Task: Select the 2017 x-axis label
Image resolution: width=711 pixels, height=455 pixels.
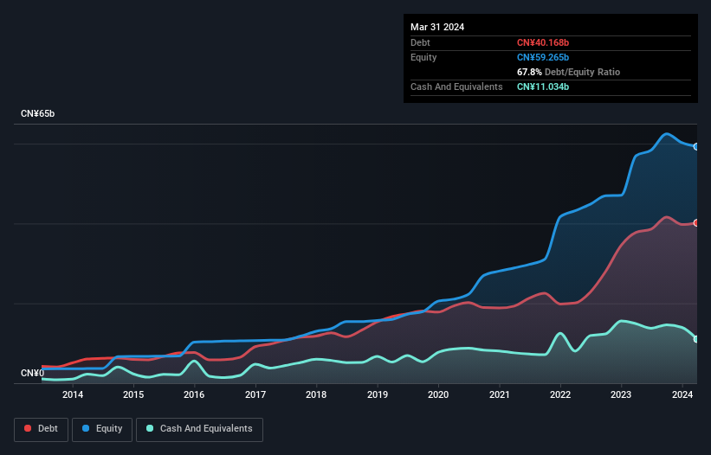Action: (255, 394)
